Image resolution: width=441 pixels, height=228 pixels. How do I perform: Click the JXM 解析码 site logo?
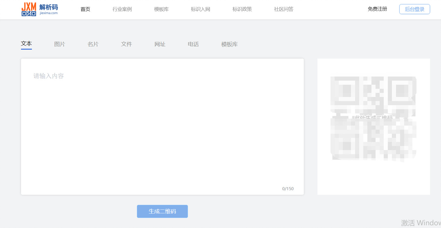[x=40, y=9]
